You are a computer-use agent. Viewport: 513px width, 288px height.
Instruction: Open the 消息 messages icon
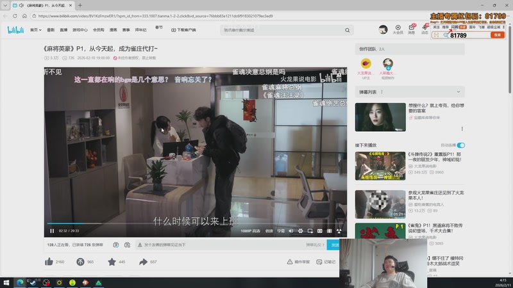point(412,29)
